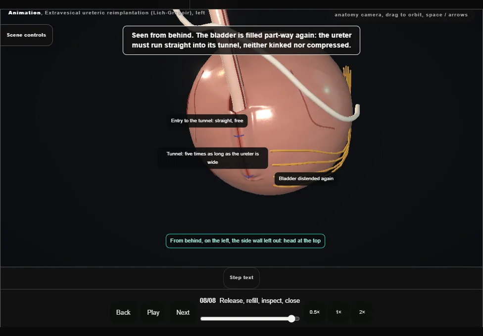Set playback speed to 2×
Image resolution: width=483 pixels, height=336 pixels.
tap(362, 312)
